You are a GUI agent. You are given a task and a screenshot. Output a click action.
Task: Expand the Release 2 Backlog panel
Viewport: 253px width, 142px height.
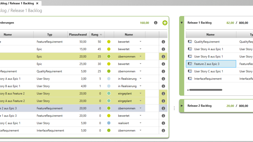182,106
